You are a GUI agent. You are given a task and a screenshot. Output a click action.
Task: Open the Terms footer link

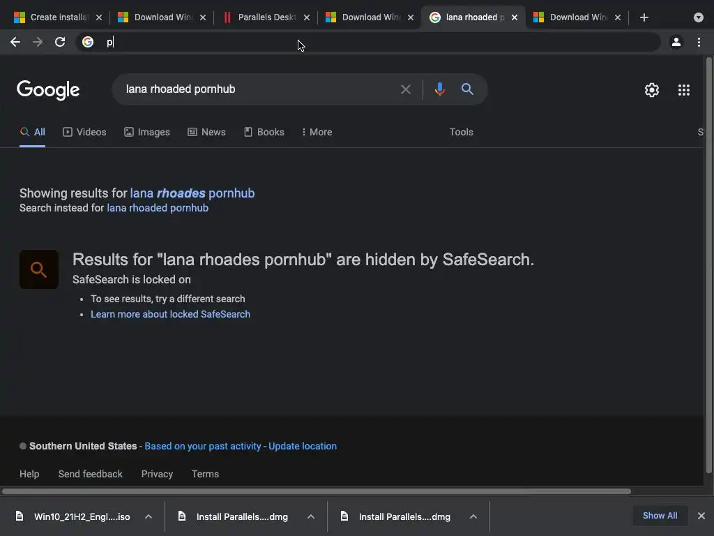(206, 474)
